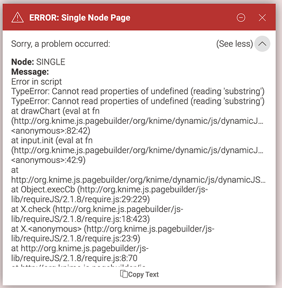Click the '<anonymous>:82:42)' stack line
This screenshot has width=282, height=288.
coord(51,131)
